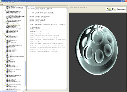Click the Model-based Particle System icon

point(7,75)
